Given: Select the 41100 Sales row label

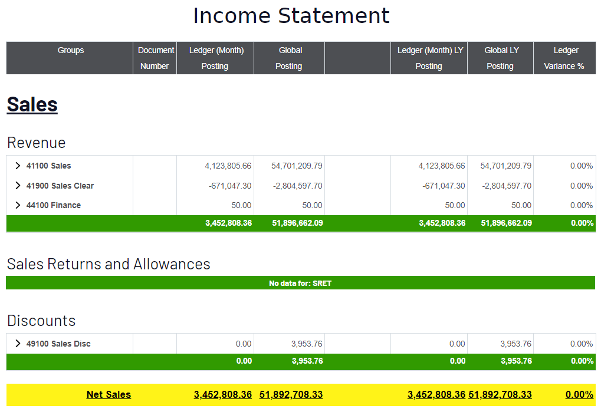Looking at the screenshot, I should (x=49, y=166).
